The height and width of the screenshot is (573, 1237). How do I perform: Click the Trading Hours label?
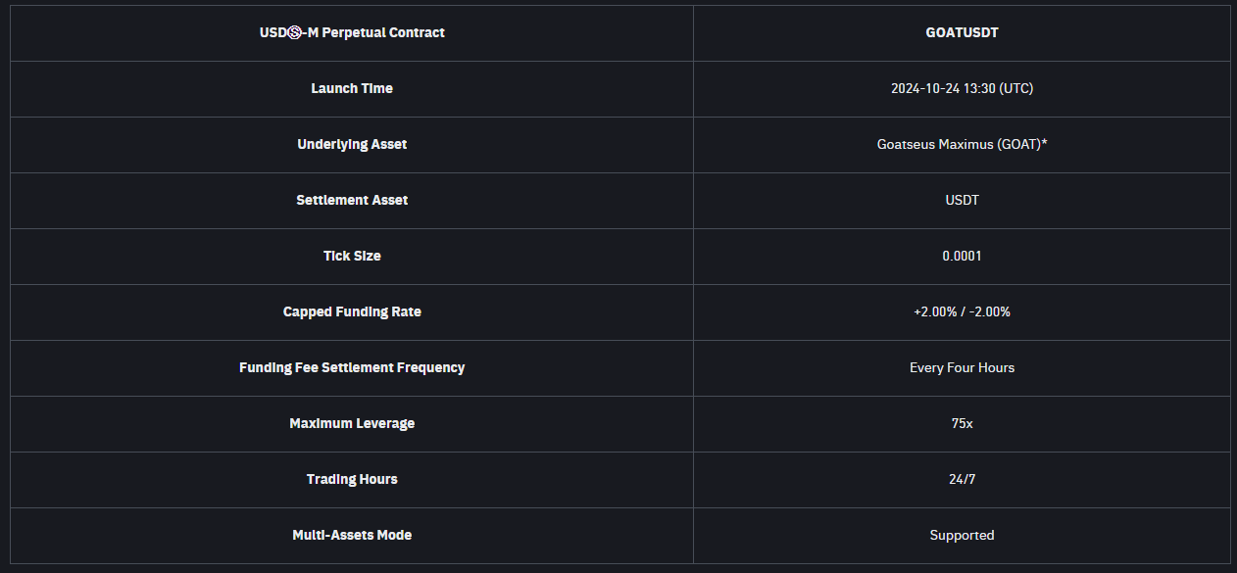(352, 479)
